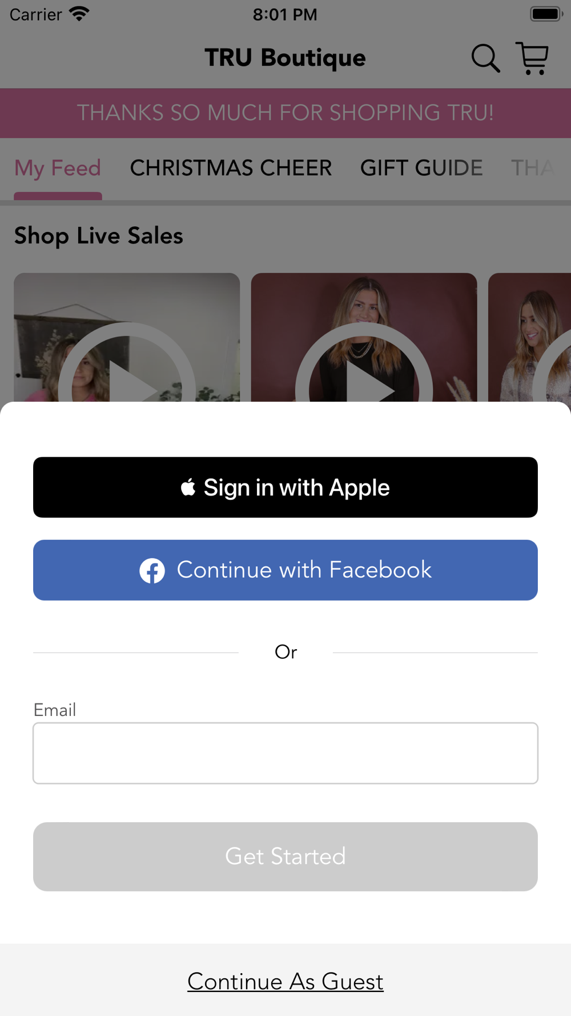Screen dimensions: 571x1016
Task: Select the GIFT GUIDE tab
Action: [x=421, y=168]
